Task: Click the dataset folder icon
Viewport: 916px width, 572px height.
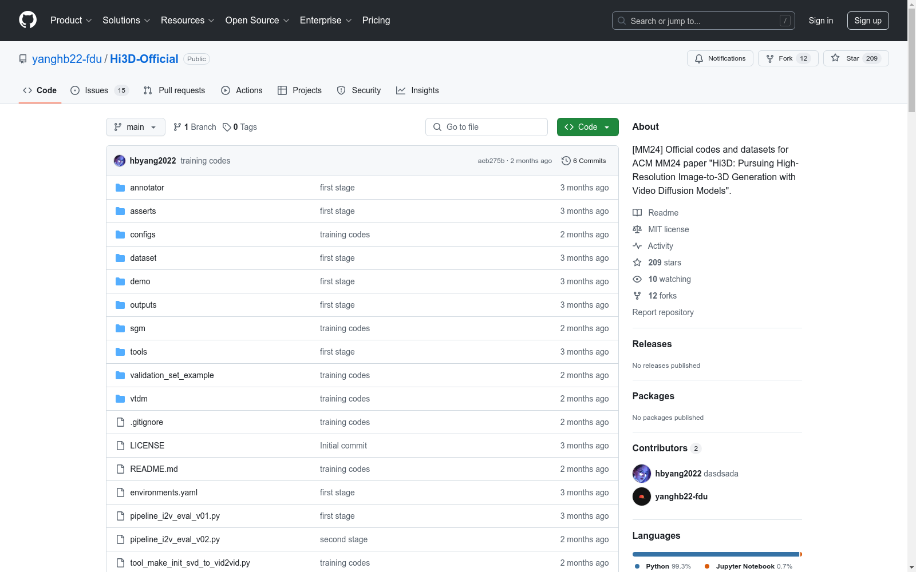Action: [120, 258]
